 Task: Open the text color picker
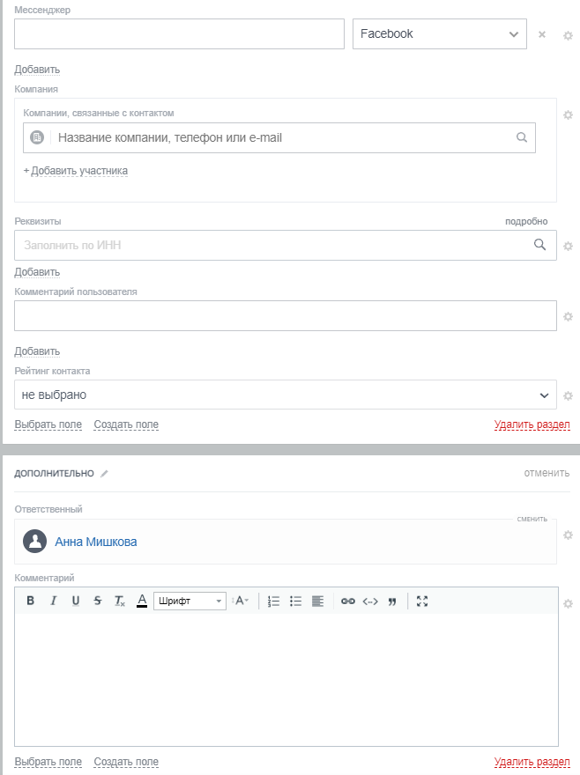coord(142,601)
